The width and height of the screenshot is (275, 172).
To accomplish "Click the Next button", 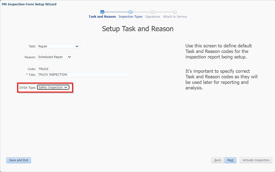I will (x=230, y=160).
